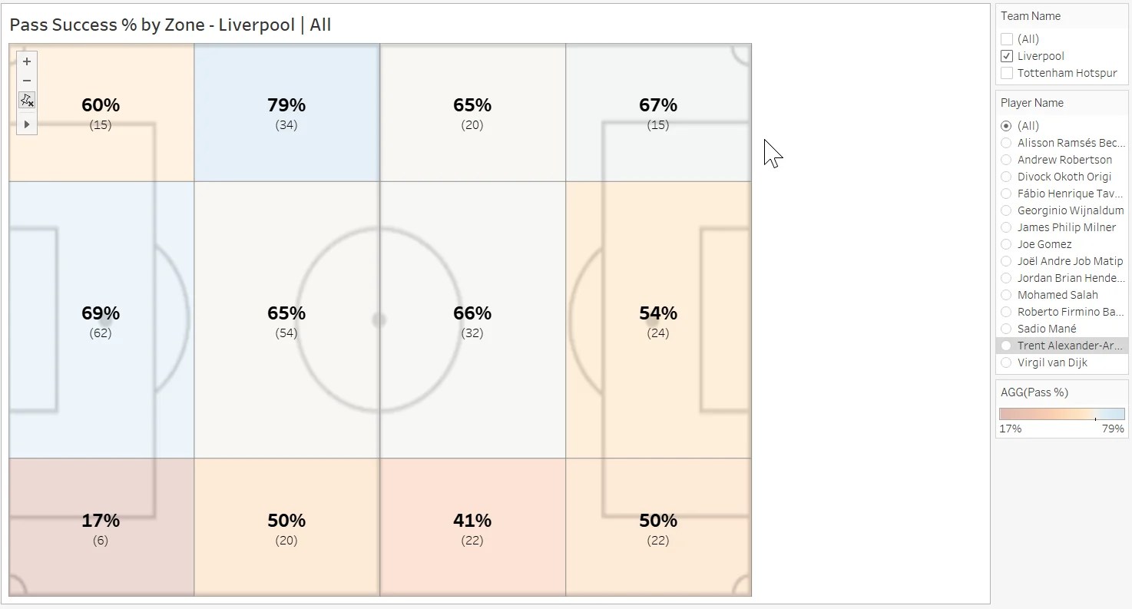Zoom out of the pitch map
The height and width of the screenshot is (609, 1132).
[26, 80]
